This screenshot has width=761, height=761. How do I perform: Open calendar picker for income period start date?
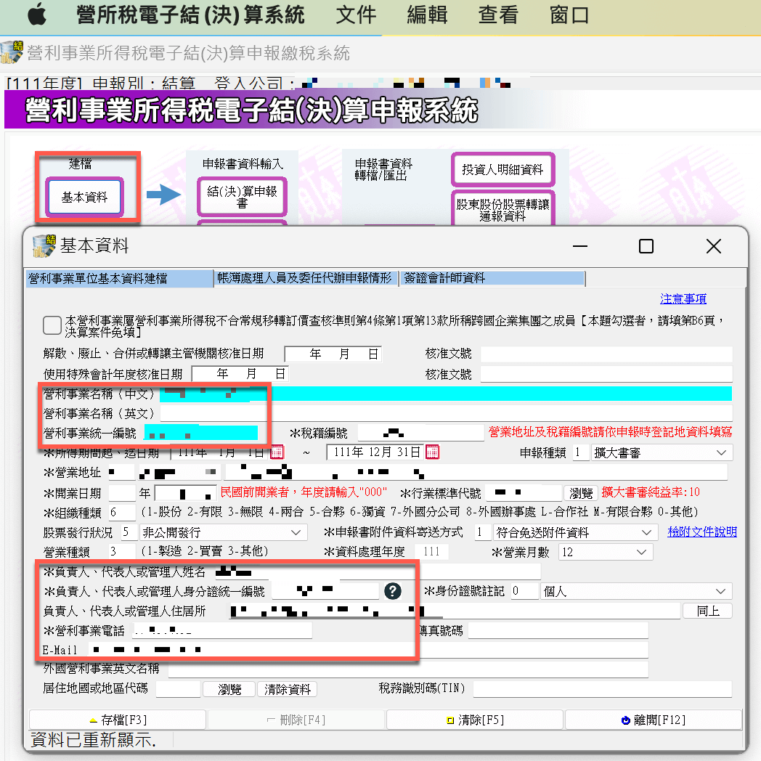[277, 452]
